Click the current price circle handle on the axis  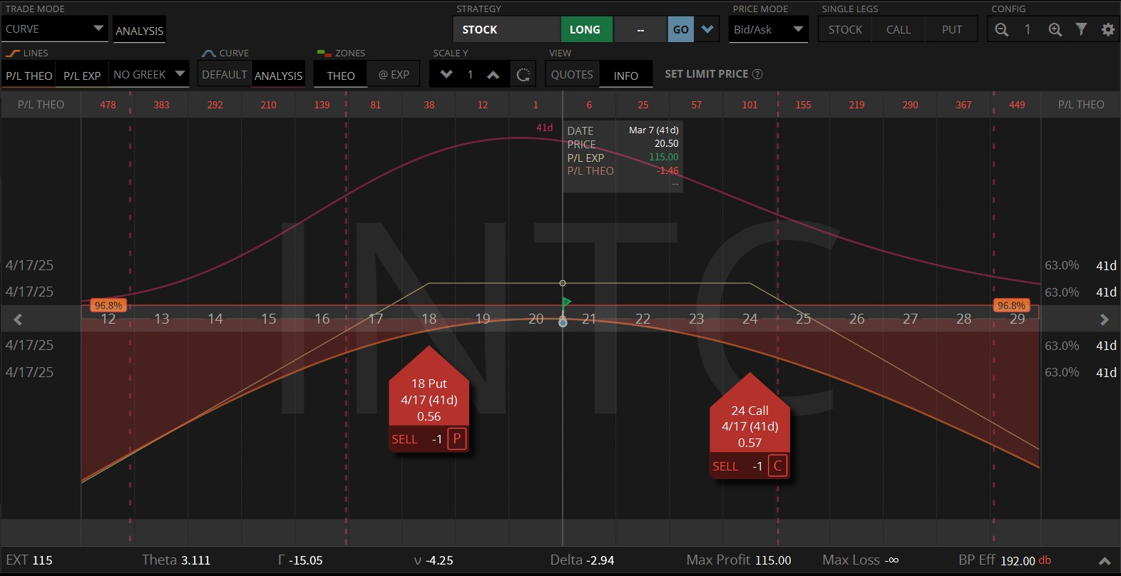[x=563, y=322]
